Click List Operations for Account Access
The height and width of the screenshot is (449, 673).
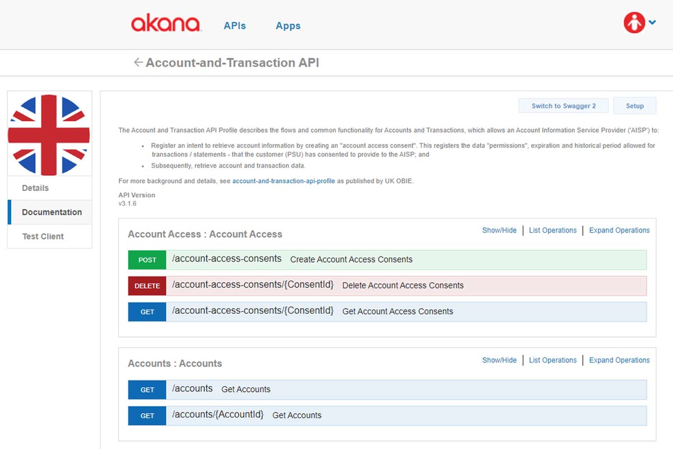click(x=552, y=230)
